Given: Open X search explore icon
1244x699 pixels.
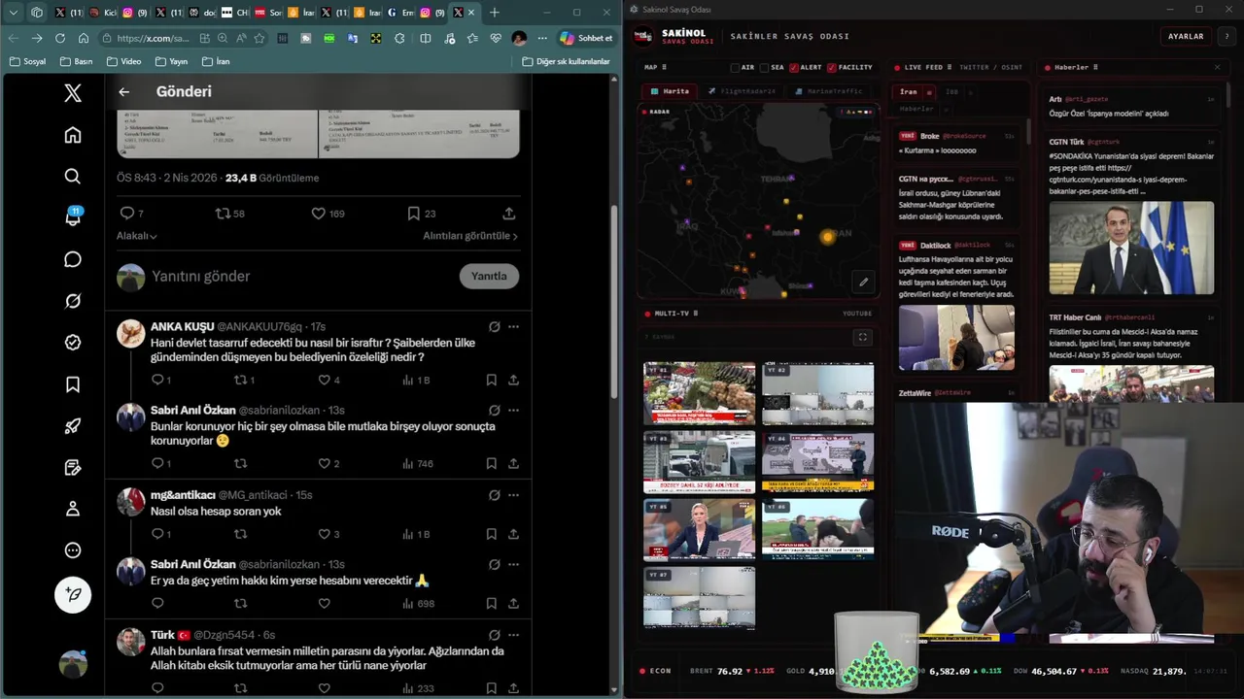Looking at the screenshot, I should [x=73, y=177].
